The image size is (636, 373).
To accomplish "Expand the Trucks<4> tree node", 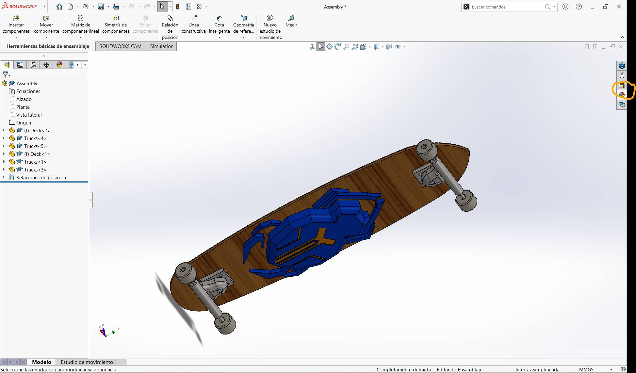I will (4, 138).
